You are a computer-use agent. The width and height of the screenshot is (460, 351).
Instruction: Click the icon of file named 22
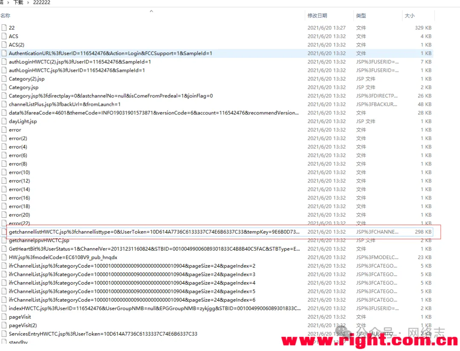tap(4, 28)
